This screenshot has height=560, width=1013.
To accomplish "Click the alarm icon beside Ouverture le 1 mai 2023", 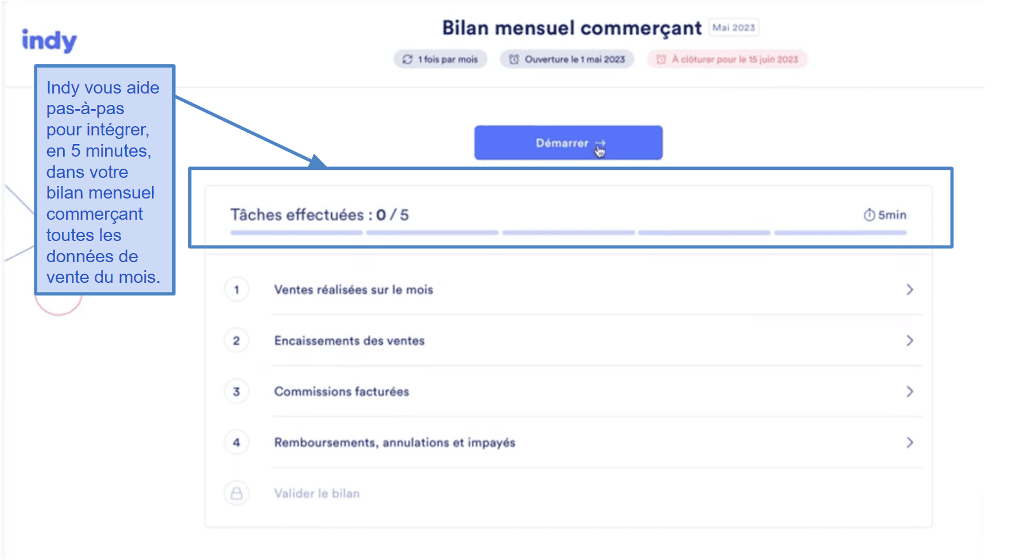I will 514,59.
